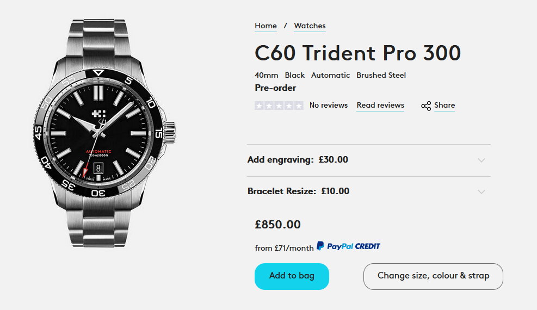Click the from £71/month text

point(284,248)
